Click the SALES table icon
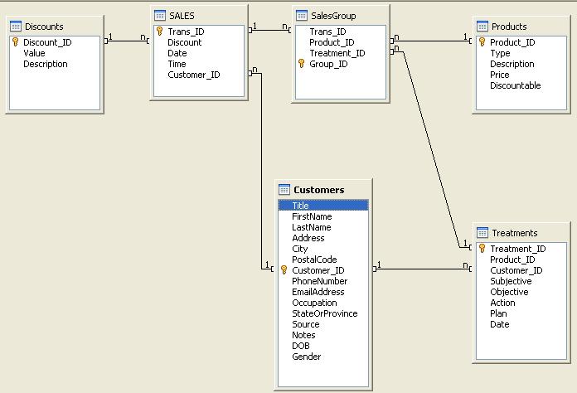This screenshot has height=393, width=577. 160,16
